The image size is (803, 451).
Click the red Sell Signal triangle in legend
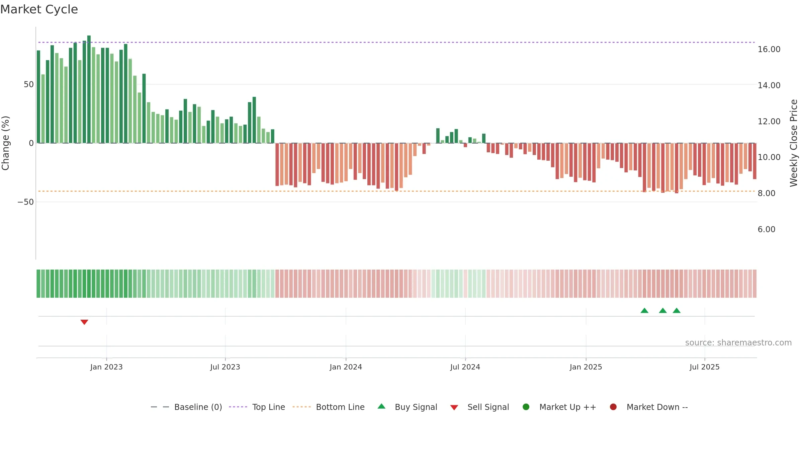(454, 408)
